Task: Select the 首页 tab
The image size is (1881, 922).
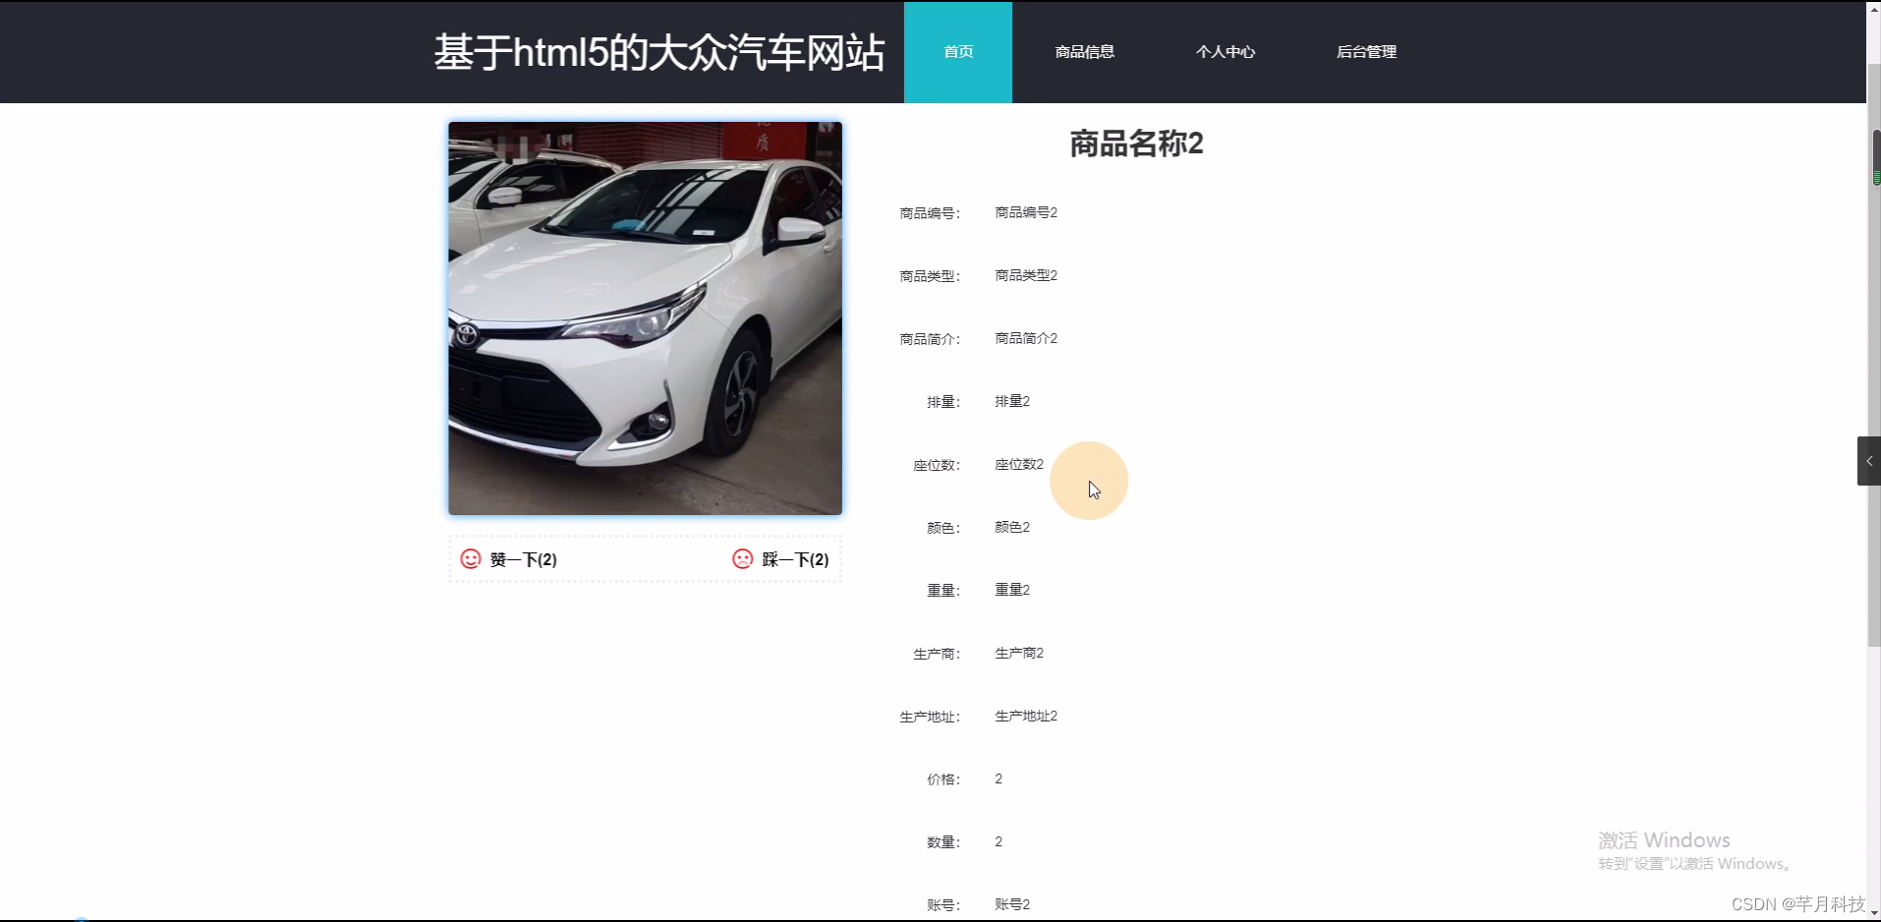Action: click(x=957, y=51)
